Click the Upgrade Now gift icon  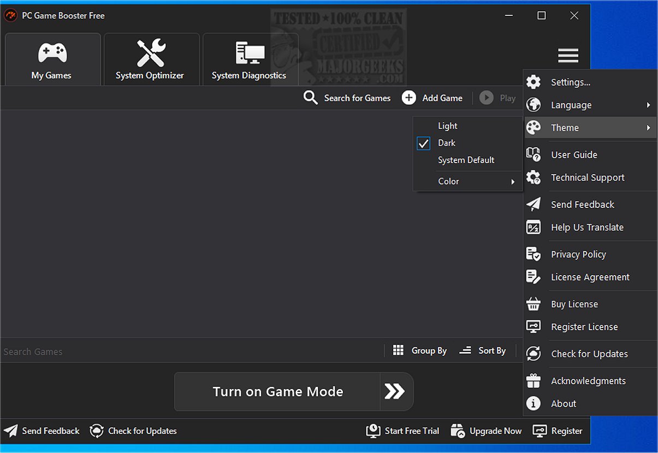[458, 431]
